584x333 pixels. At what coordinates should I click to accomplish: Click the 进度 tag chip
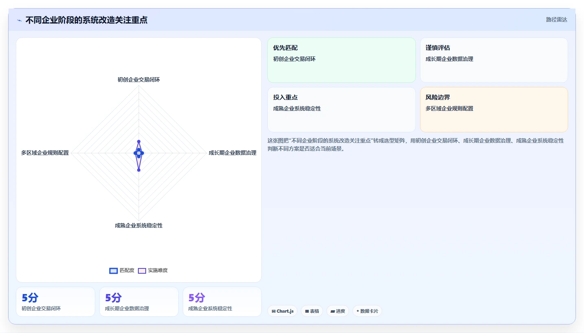coord(338,311)
